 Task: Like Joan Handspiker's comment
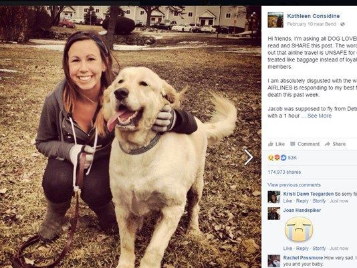[x=287, y=249]
